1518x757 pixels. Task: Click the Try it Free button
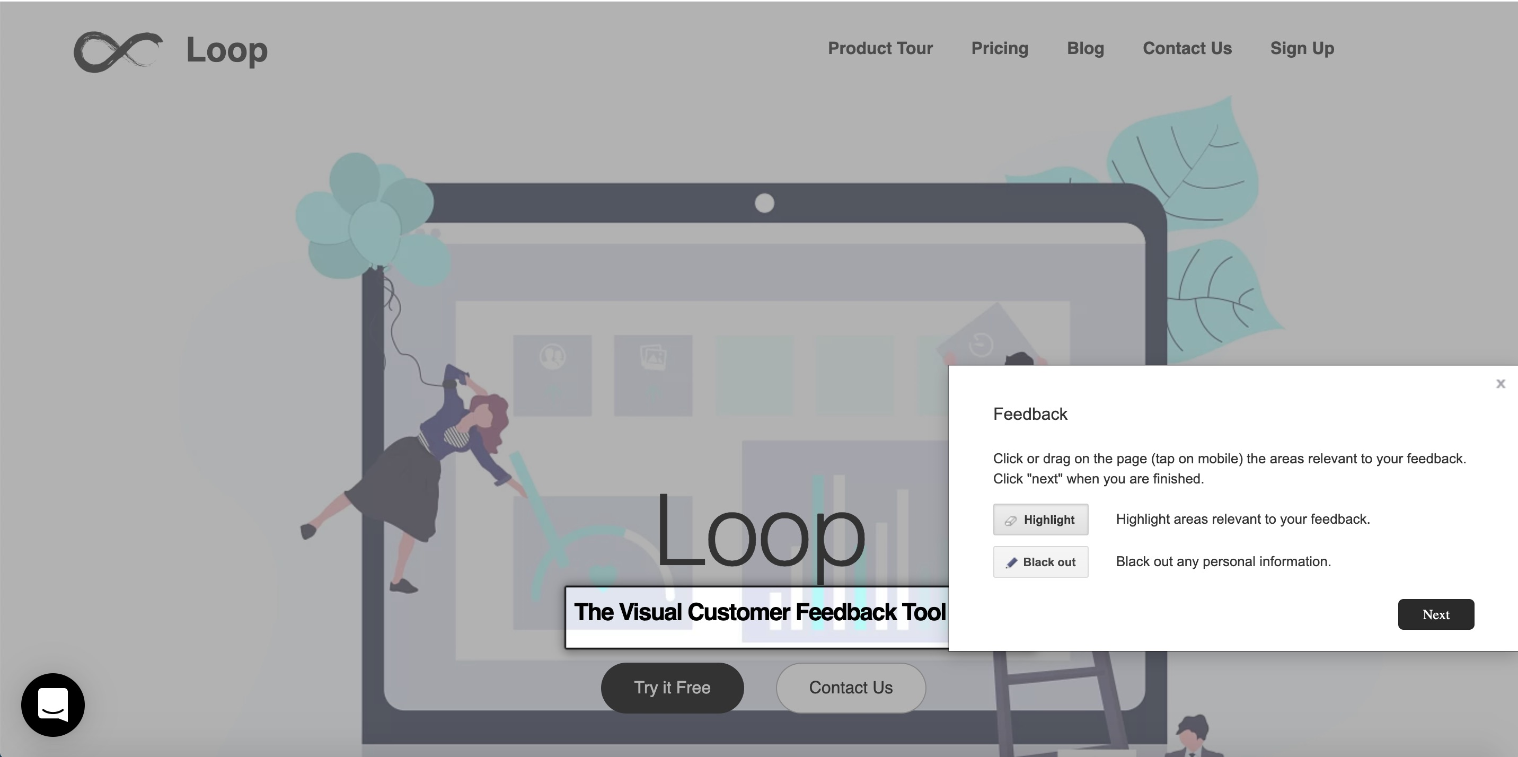pos(673,688)
